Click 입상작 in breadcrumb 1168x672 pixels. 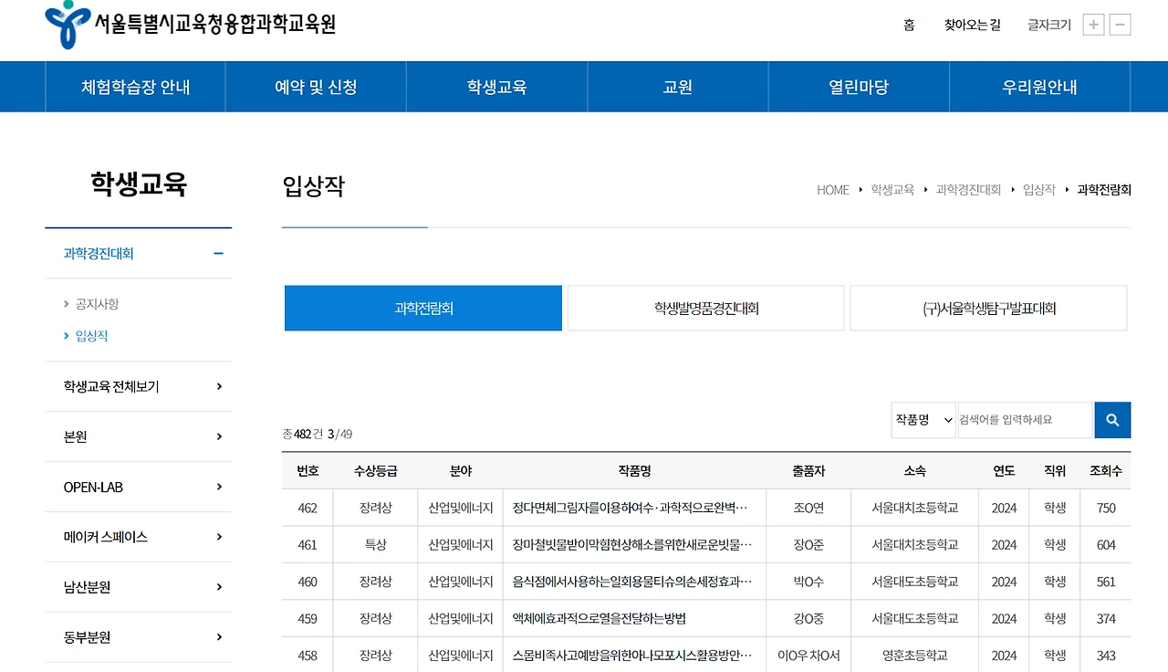coord(1039,190)
